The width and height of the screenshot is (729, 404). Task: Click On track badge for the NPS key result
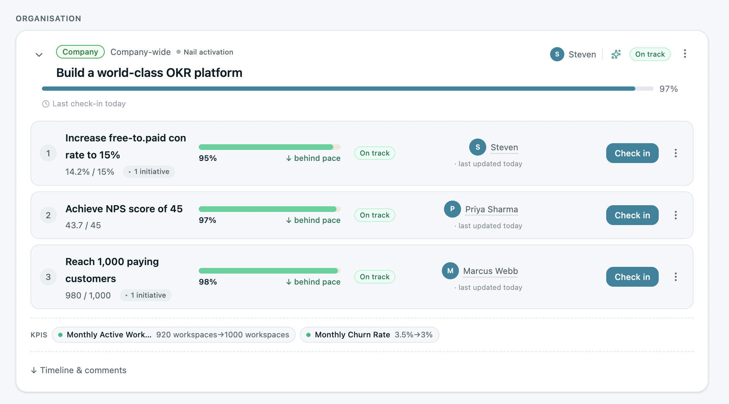point(375,215)
